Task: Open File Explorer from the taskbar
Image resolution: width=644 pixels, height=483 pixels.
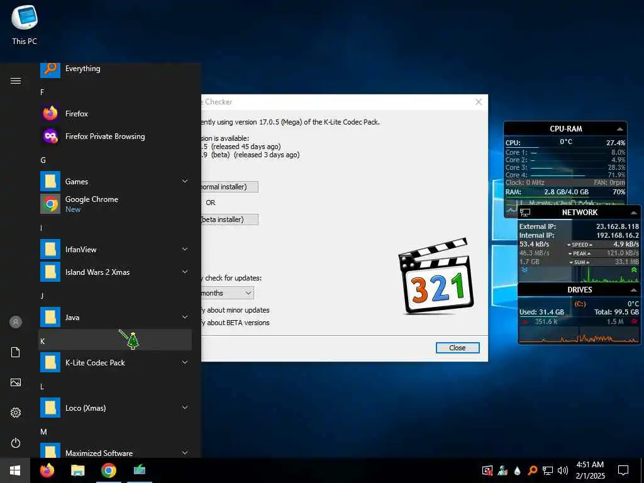Action: point(77,470)
